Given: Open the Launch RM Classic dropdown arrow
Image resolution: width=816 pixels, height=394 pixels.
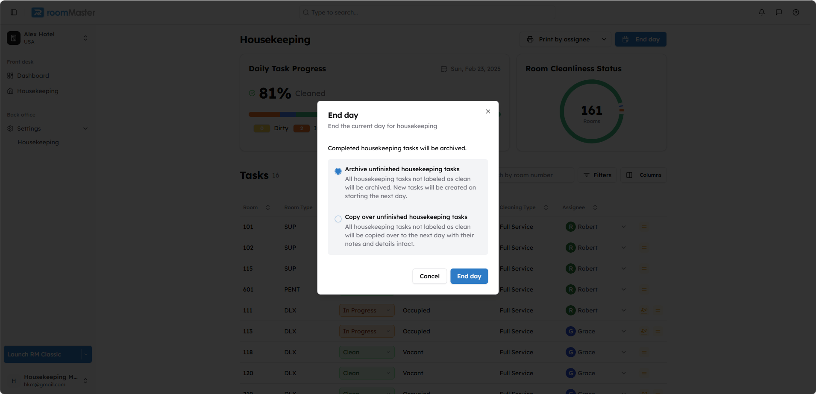Looking at the screenshot, I should (86, 354).
